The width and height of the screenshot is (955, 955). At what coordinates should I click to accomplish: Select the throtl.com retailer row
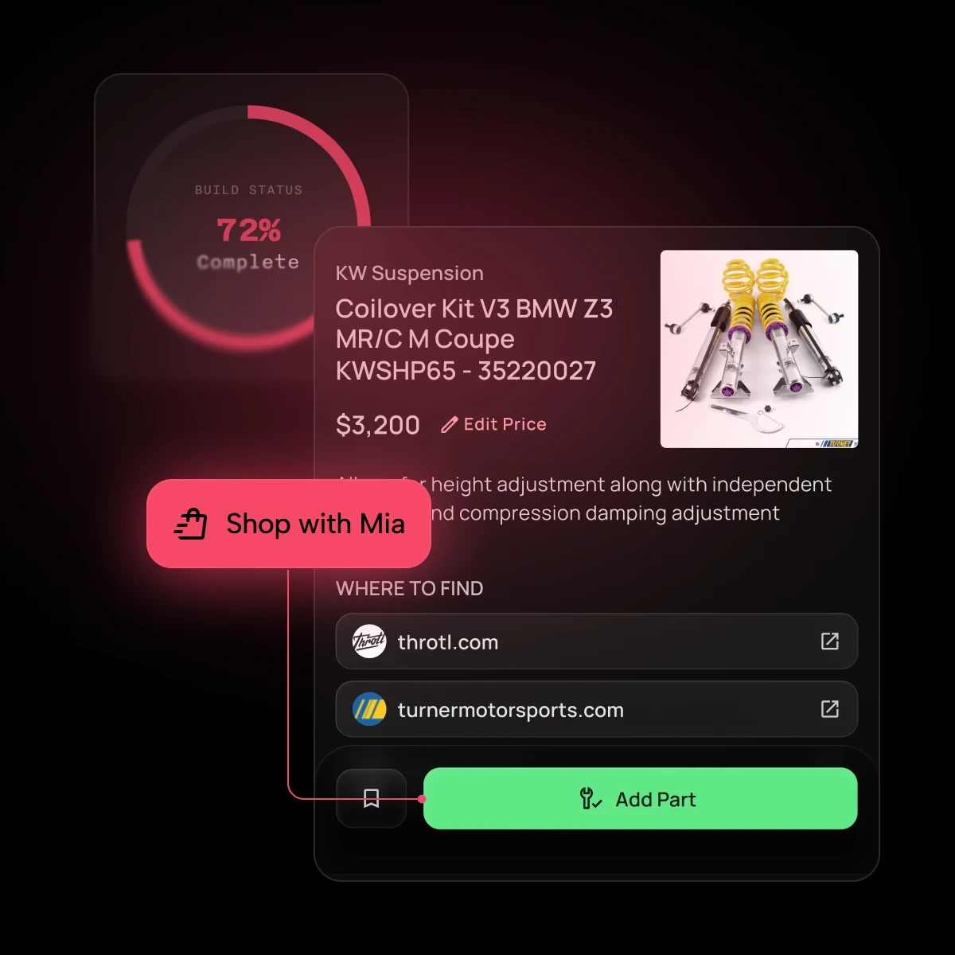[x=597, y=641]
